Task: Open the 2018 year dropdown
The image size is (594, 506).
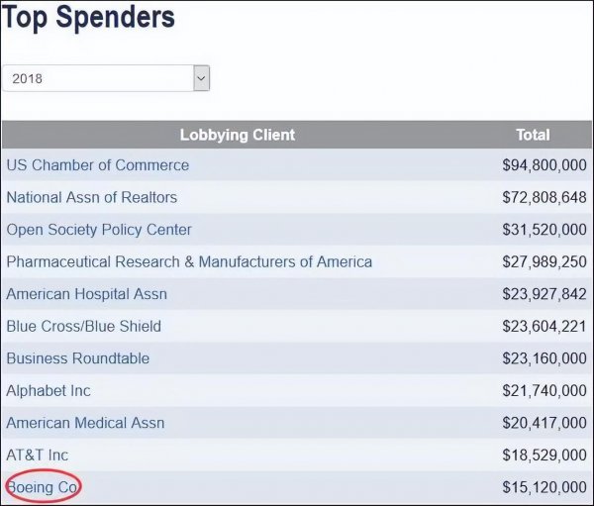Action: pos(99,78)
